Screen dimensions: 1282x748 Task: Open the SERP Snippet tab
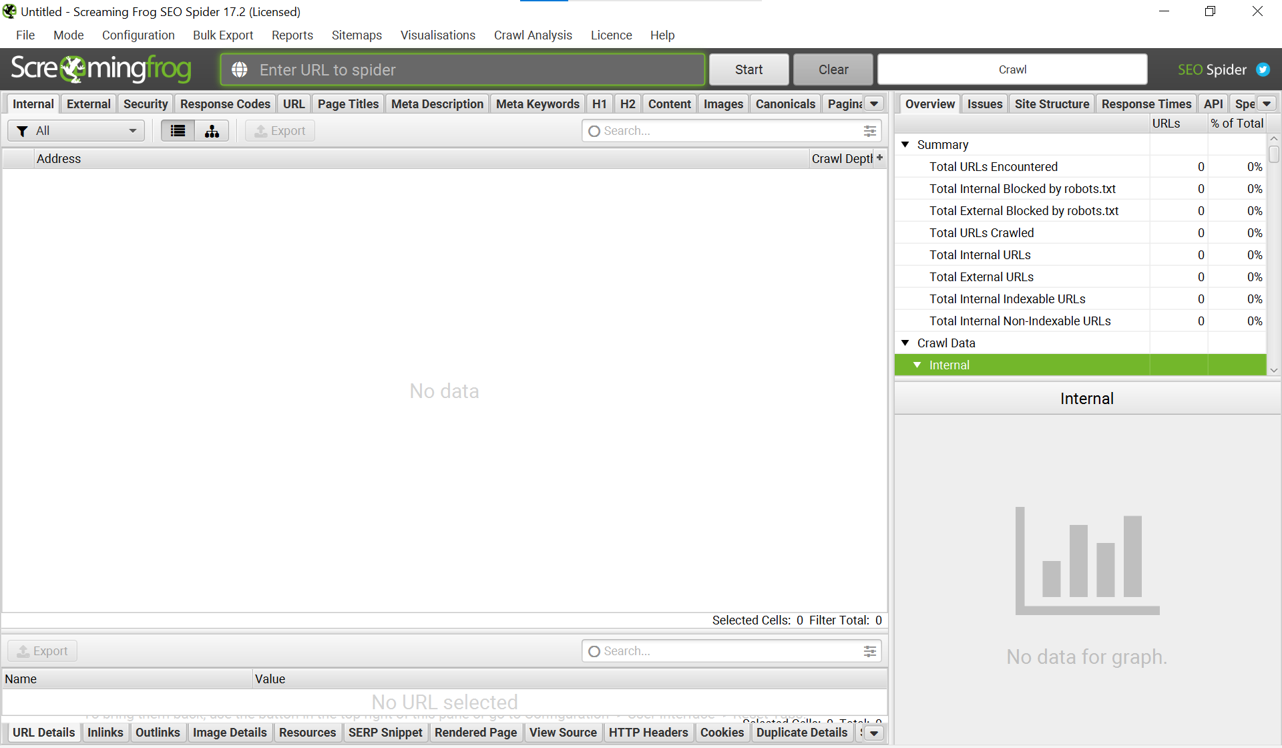385,733
